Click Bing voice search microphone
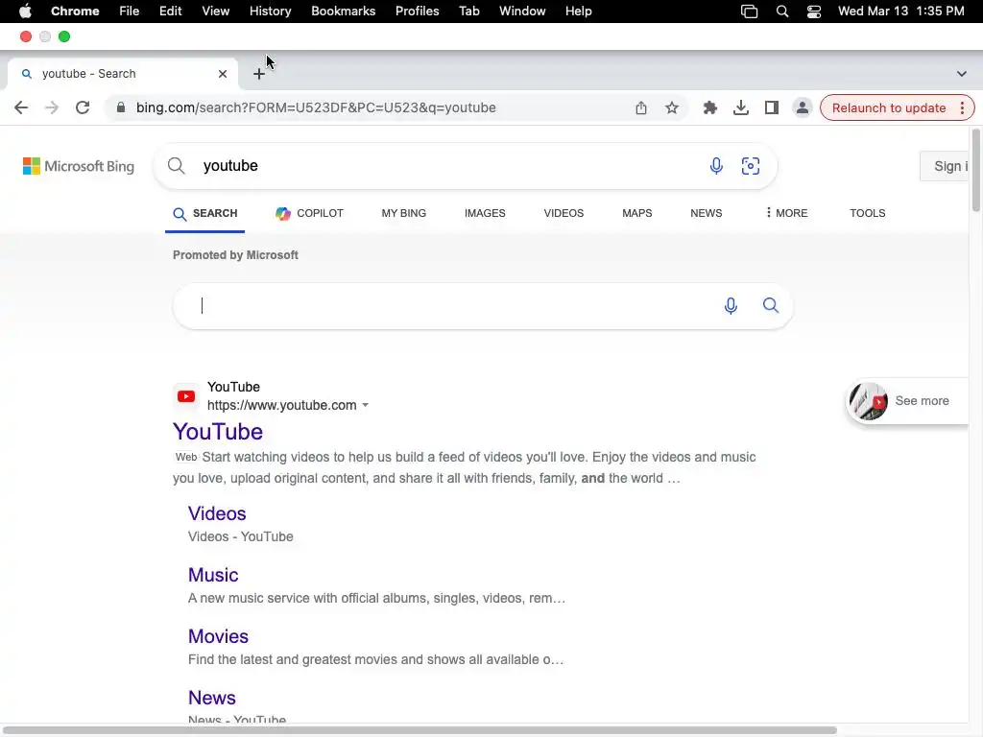 [x=716, y=166]
